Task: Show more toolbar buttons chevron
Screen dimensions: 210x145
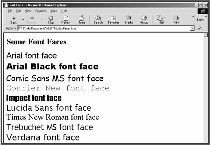Action: pyautogui.click(x=192, y=16)
